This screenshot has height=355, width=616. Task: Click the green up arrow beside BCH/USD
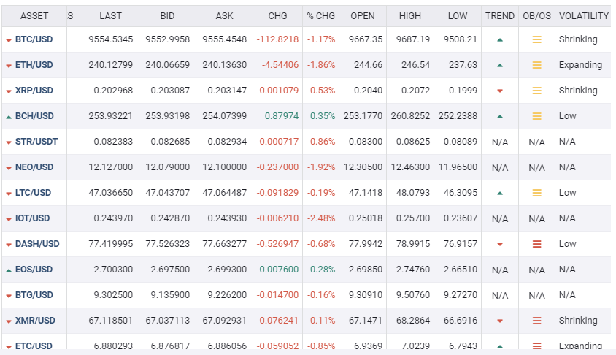(9, 117)
